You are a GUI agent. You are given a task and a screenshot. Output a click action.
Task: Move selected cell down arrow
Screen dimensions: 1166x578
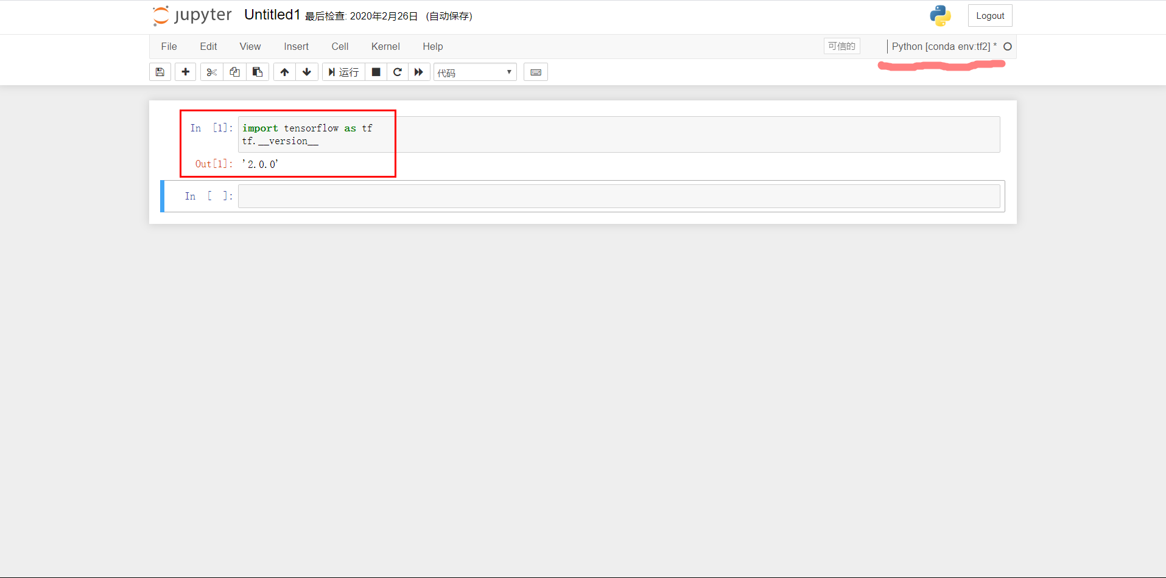coord(307,72)
